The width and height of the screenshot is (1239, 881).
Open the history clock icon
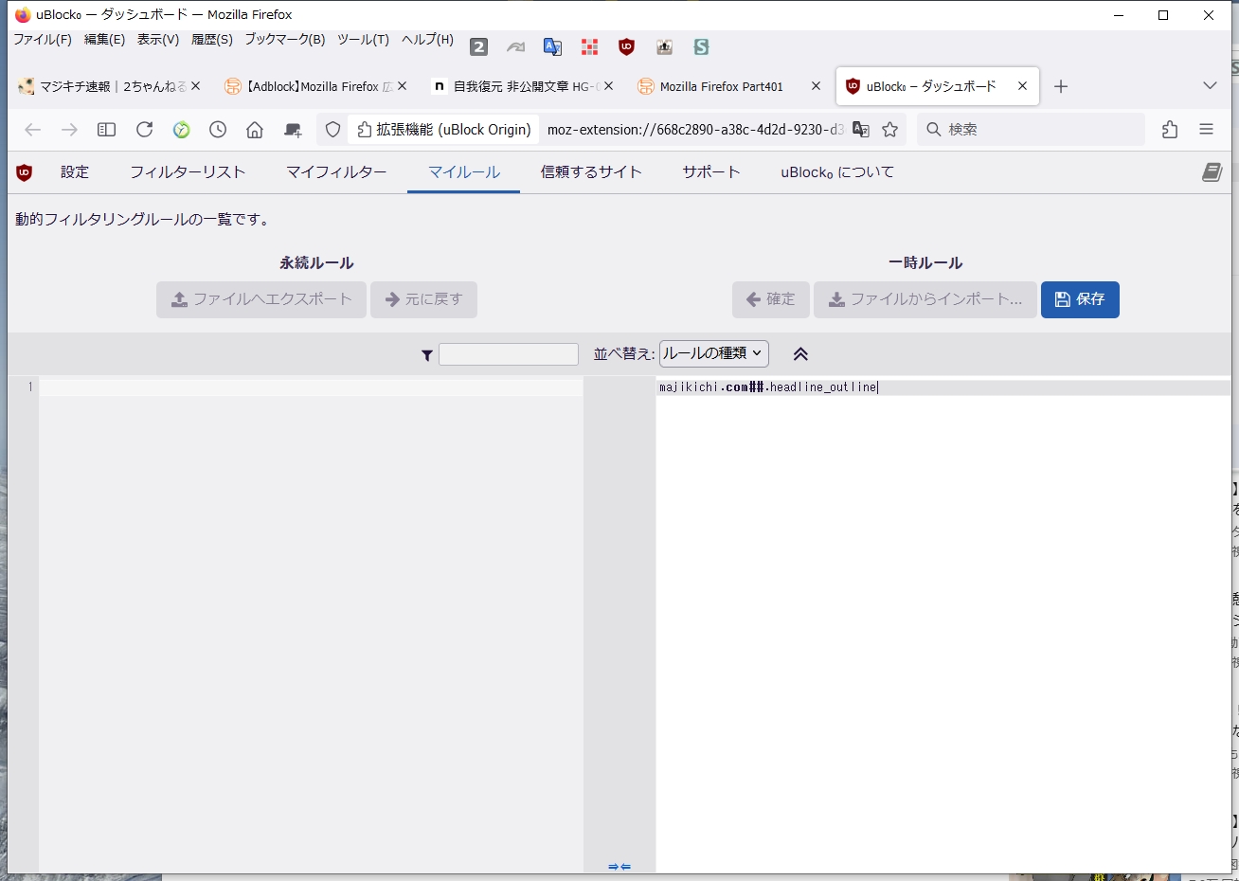pyautogui.click(x=218, y=130)
